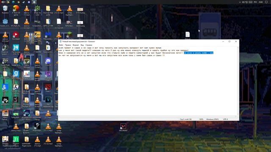
Task: Open the speaker volume tray icon
Action: pos(243,2)
